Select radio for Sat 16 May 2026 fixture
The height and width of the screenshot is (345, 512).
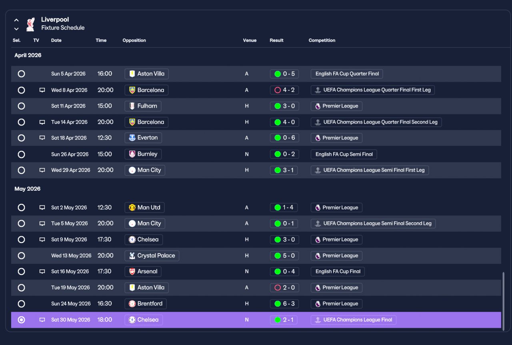click(x=21, y=272)
